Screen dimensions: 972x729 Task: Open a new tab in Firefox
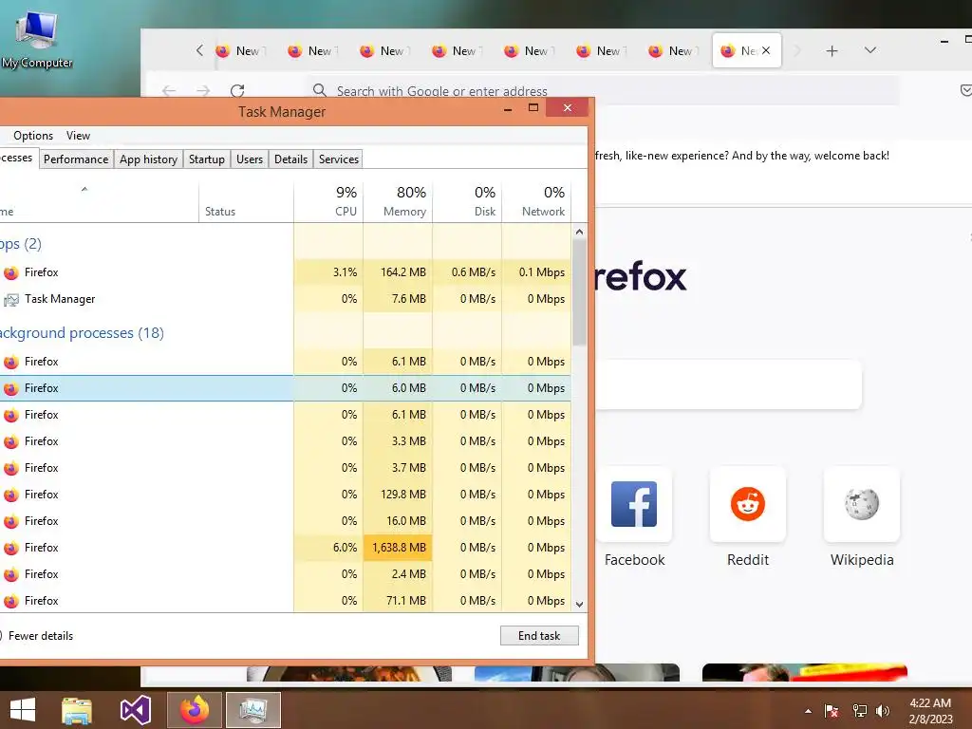click(x=832, y=51)
